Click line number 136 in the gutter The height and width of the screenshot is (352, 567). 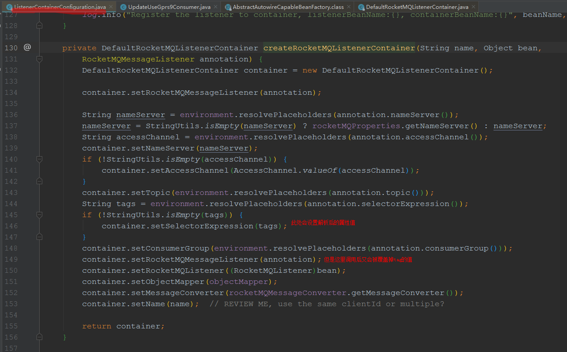(10, 115)
